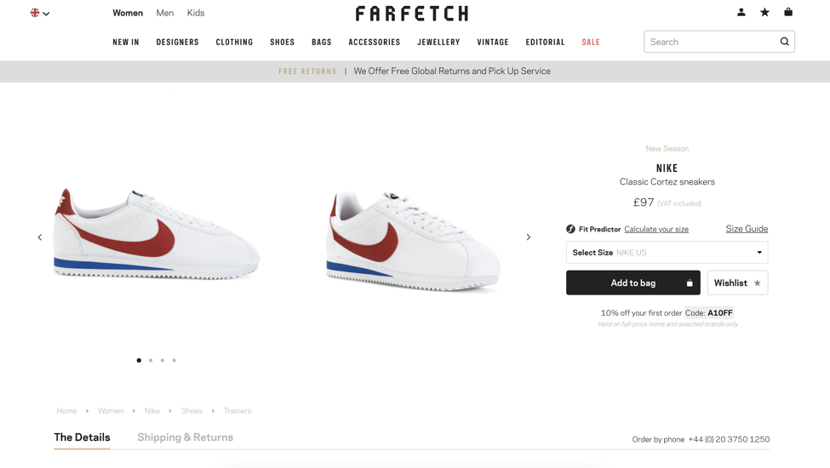Select the third carousel dot
Image resolution: width=830 pixels, height=468 pixels.
[163, 361]
